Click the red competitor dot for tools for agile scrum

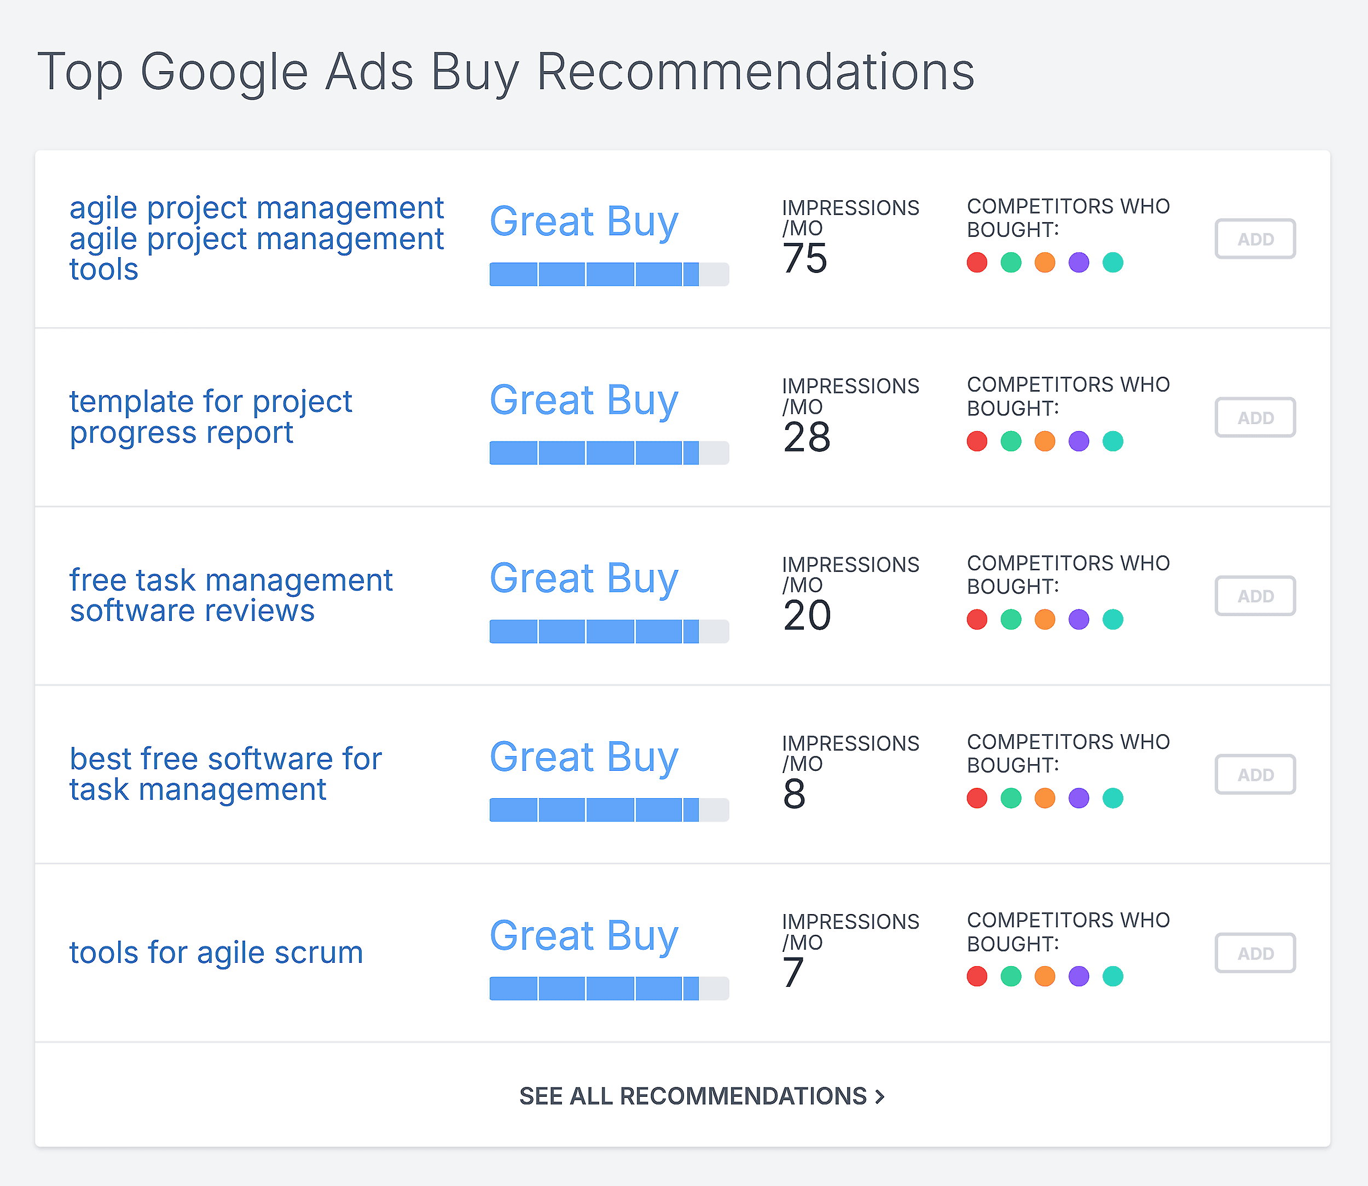977,975
